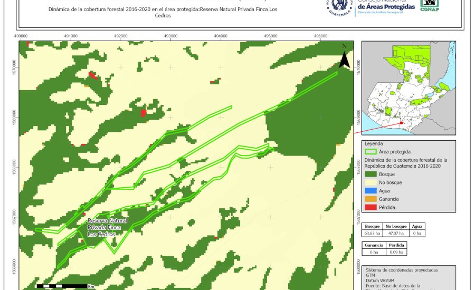This screenshot has height=290, width=475.
Task: Click the No bosque 47.07 ha value
Action: (x=394, y=233)
